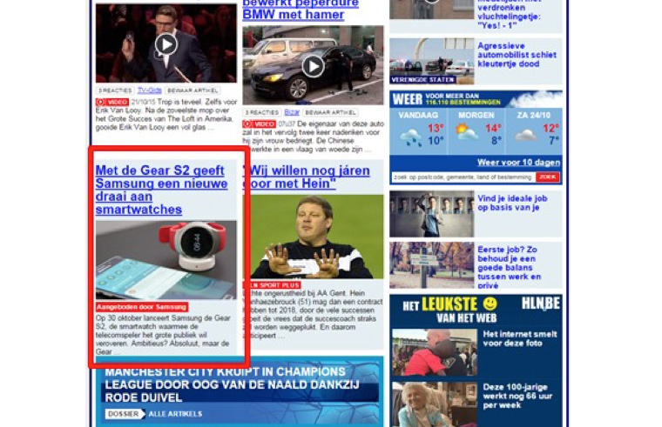This screenshot has height=427, width=662.
Task: Click 'Het leukste van het web' banner
Action: (449, 310)
